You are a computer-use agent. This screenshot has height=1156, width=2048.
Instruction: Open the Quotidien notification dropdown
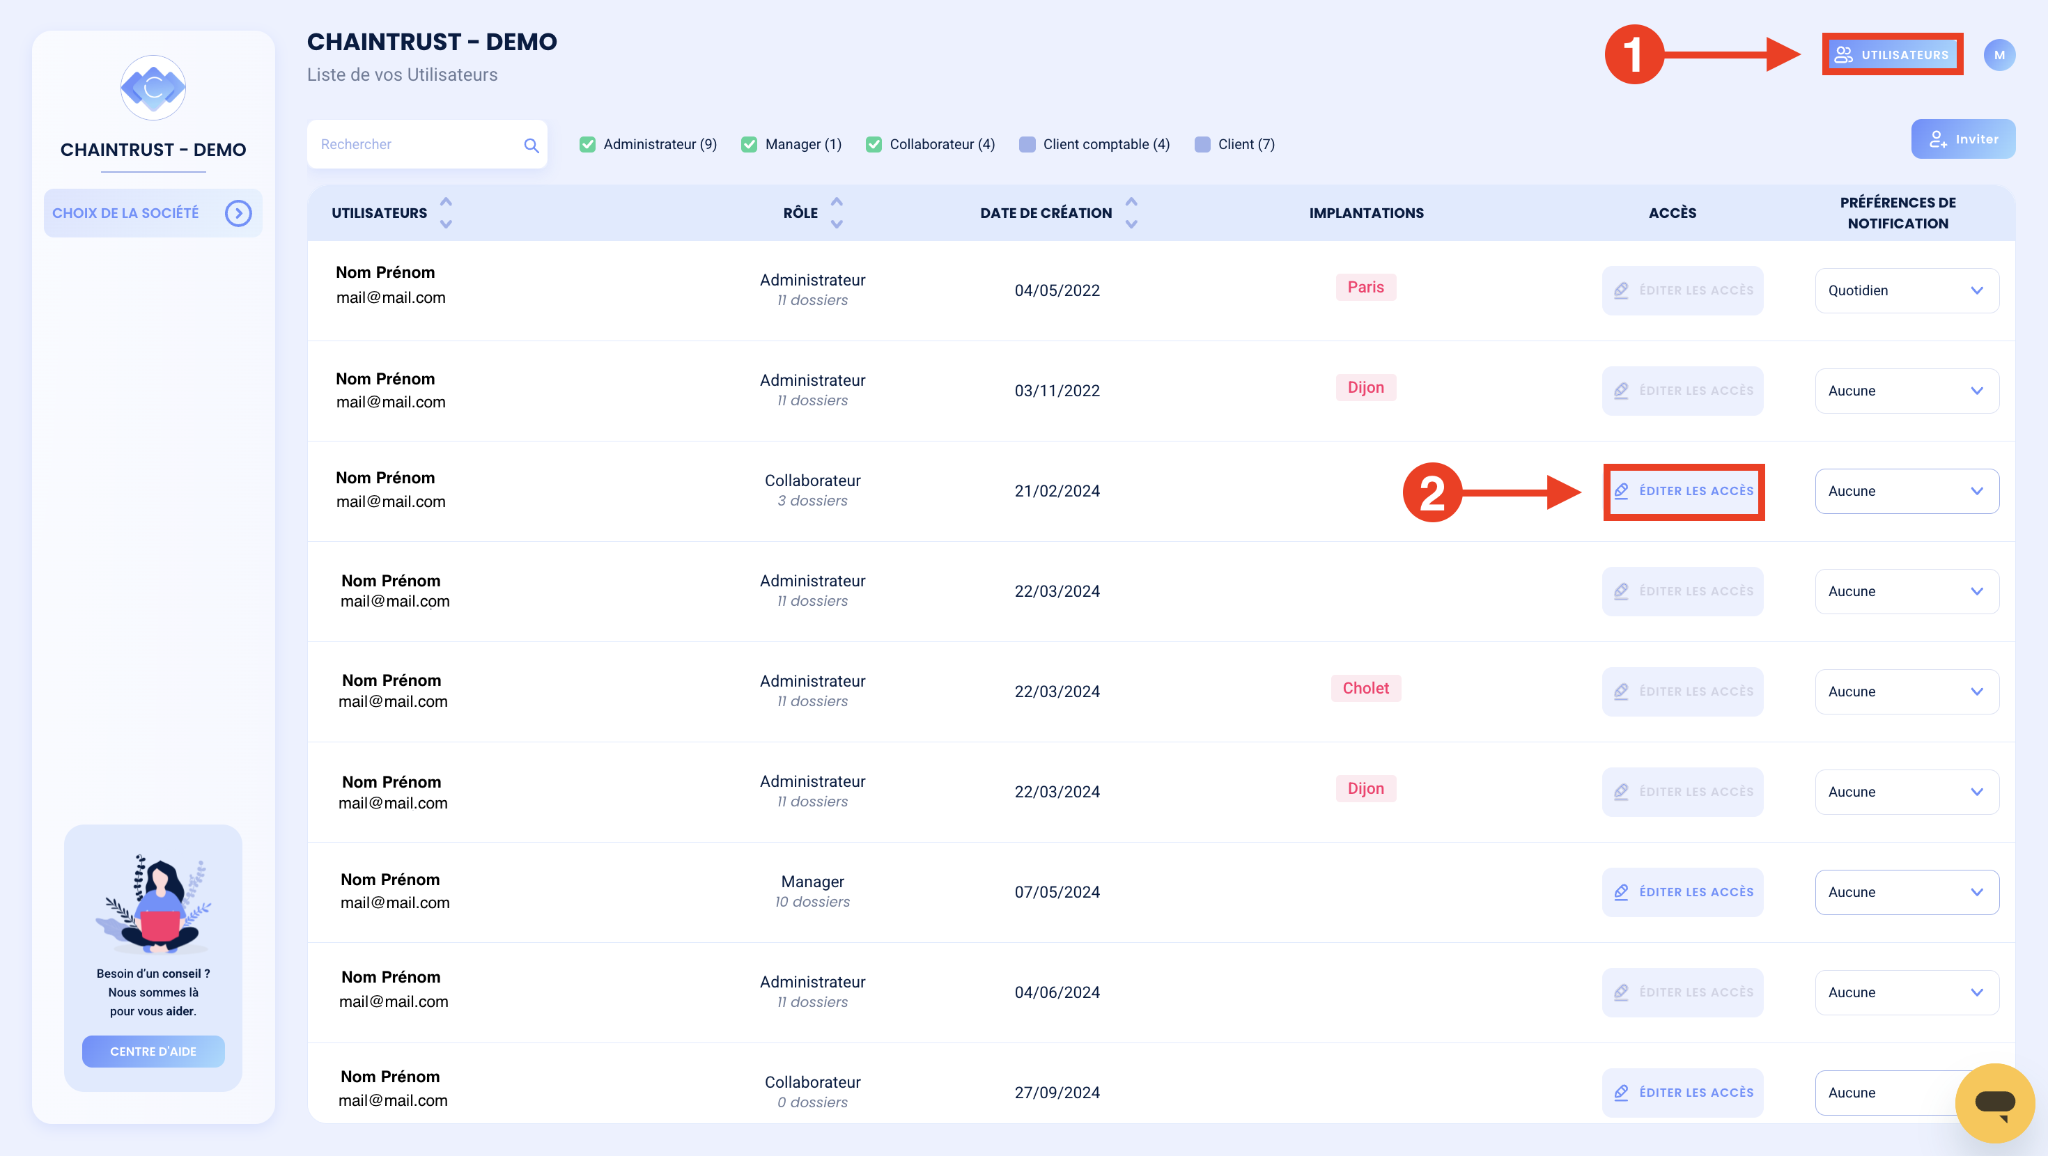click(x=1907, y=290)
